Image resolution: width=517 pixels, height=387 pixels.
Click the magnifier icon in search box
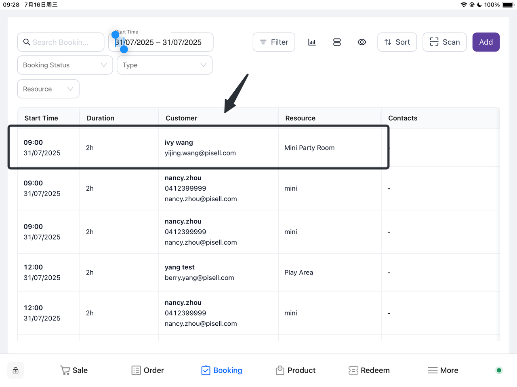[x=27, y=42]
